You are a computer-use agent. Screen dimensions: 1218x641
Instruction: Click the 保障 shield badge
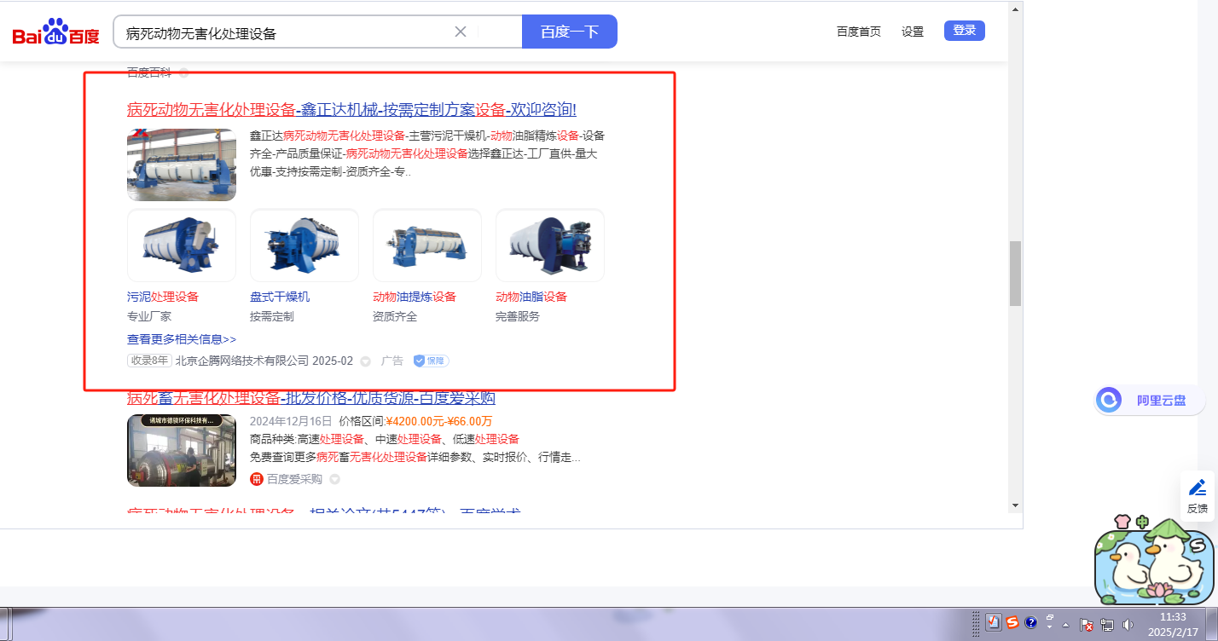click(x=432, y=361)
